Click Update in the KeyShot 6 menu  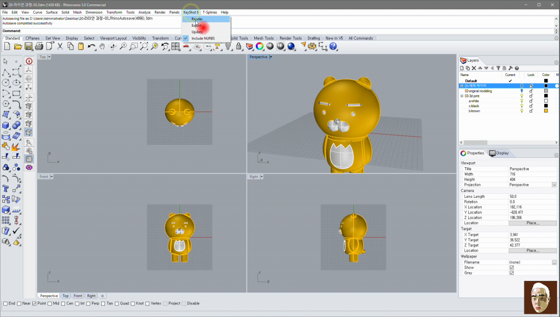(x=206, y=32)
